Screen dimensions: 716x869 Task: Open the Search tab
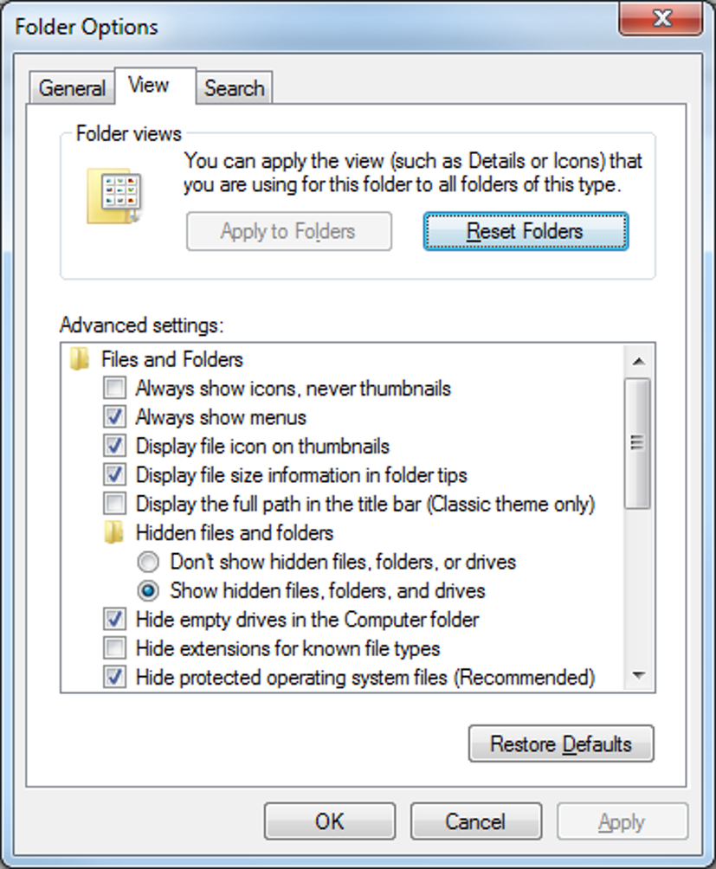pos(234,88)
